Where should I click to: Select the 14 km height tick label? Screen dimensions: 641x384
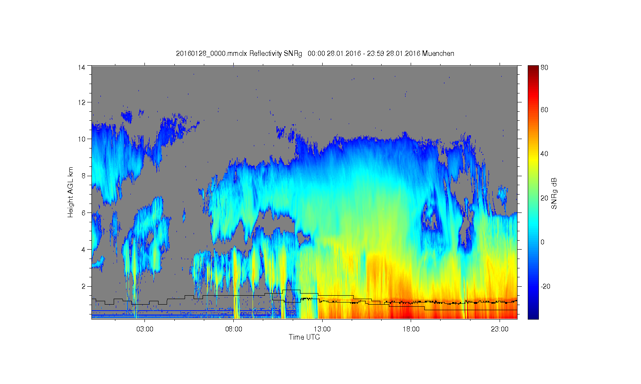tap(82, 67)
